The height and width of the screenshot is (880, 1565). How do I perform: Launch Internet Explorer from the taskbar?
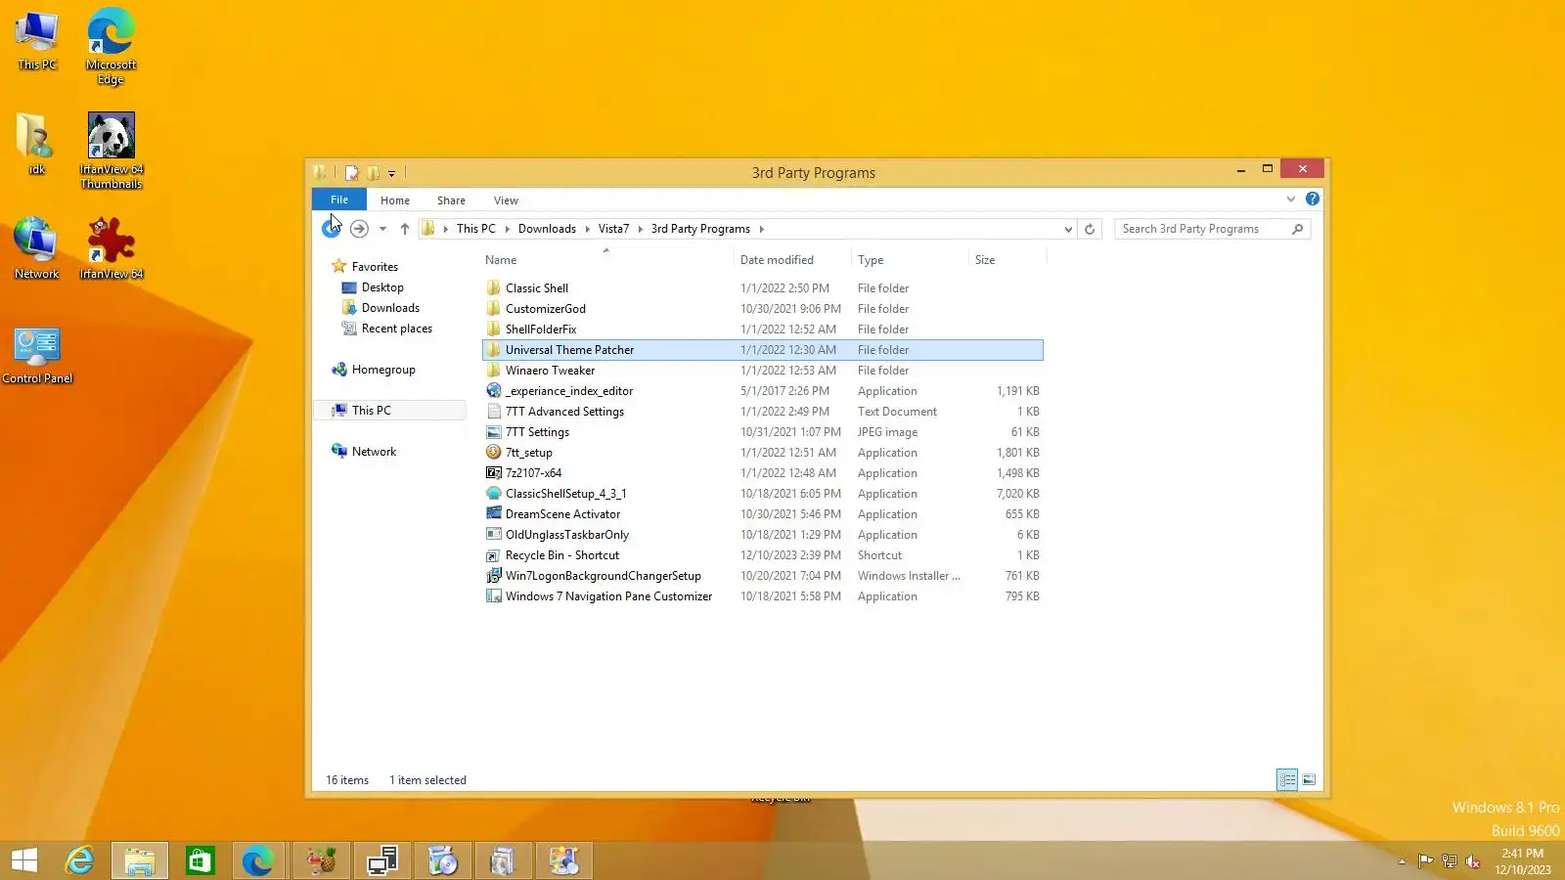79,860
